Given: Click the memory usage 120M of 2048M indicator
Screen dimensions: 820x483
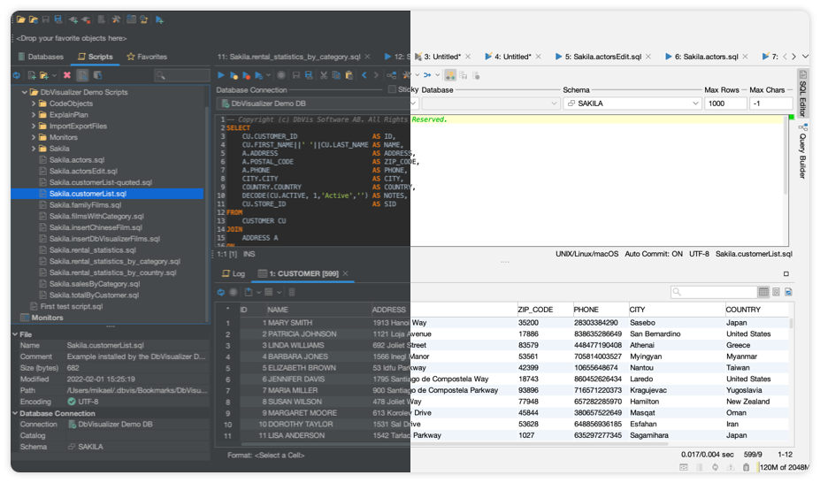Looking at the screenshot, I should (x=784, y=467).
